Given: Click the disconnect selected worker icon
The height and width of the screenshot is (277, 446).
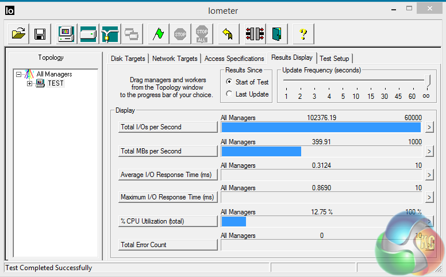Looking at the screenshot, I should pyautogui.click(x=255, y=34).
